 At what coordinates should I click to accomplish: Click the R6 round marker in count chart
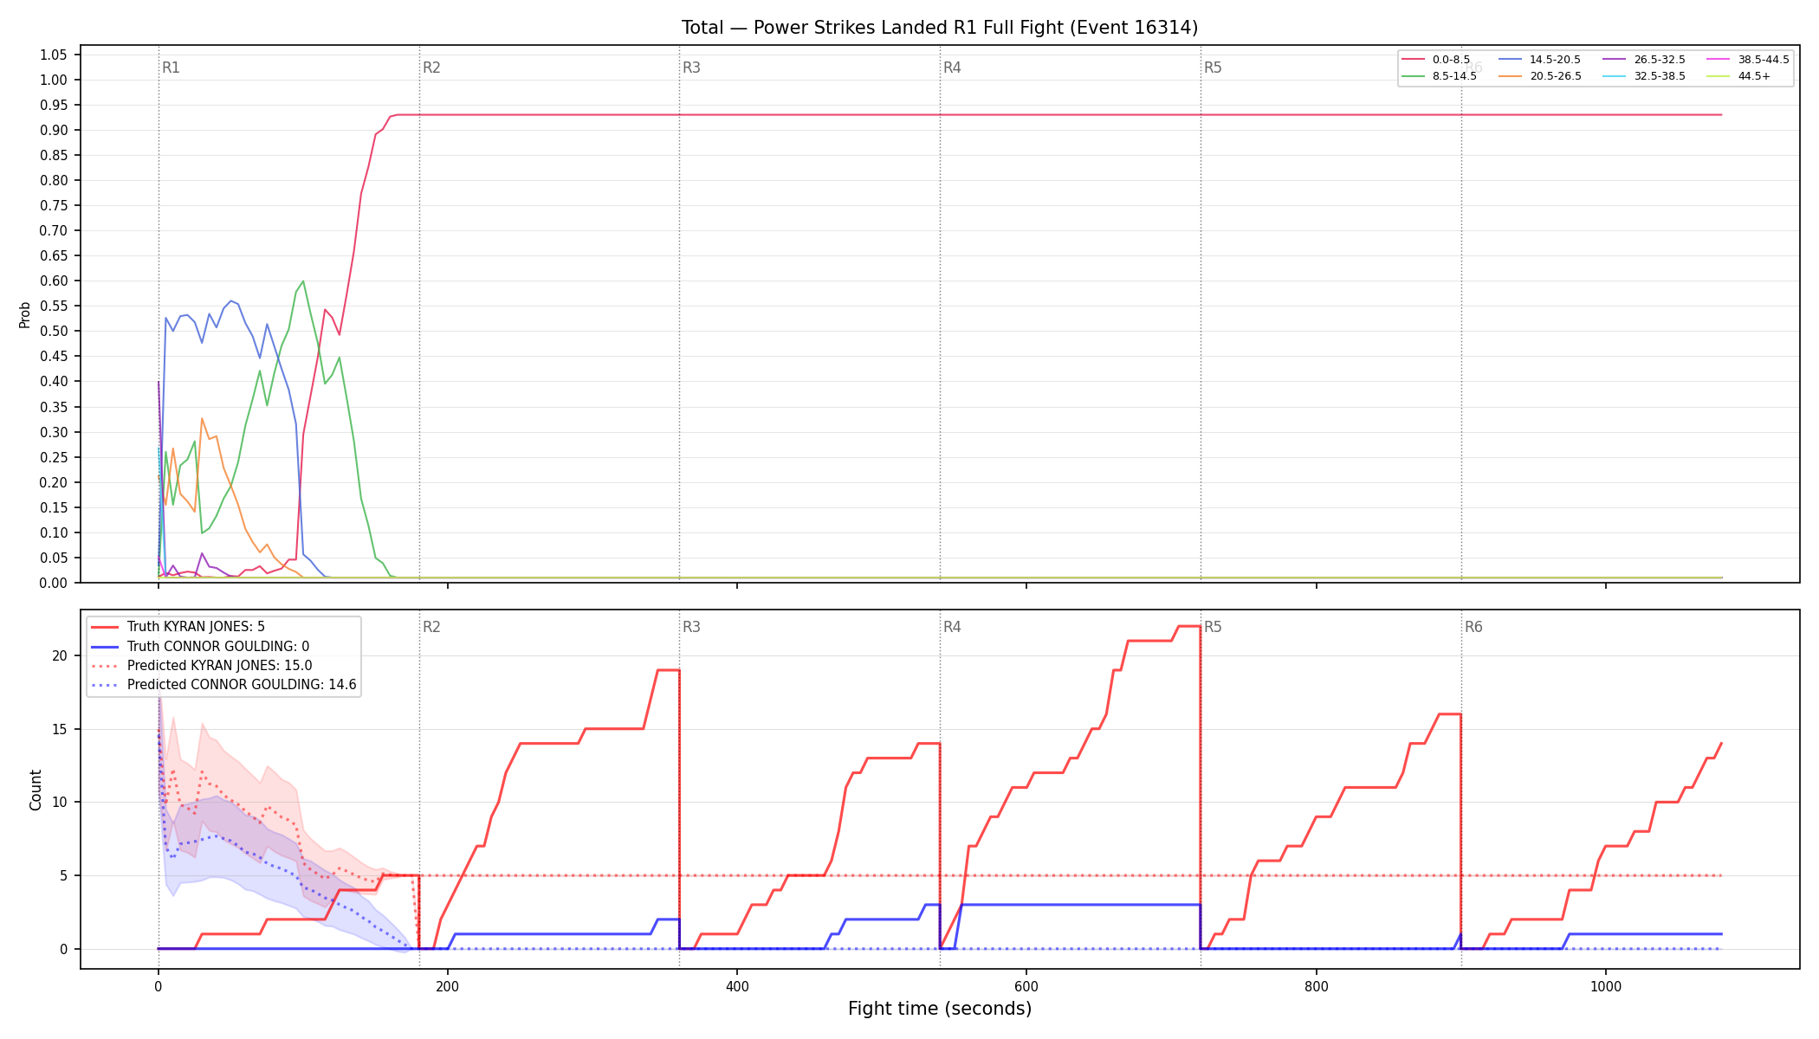pyautogui.click(x=1473, y=627)
